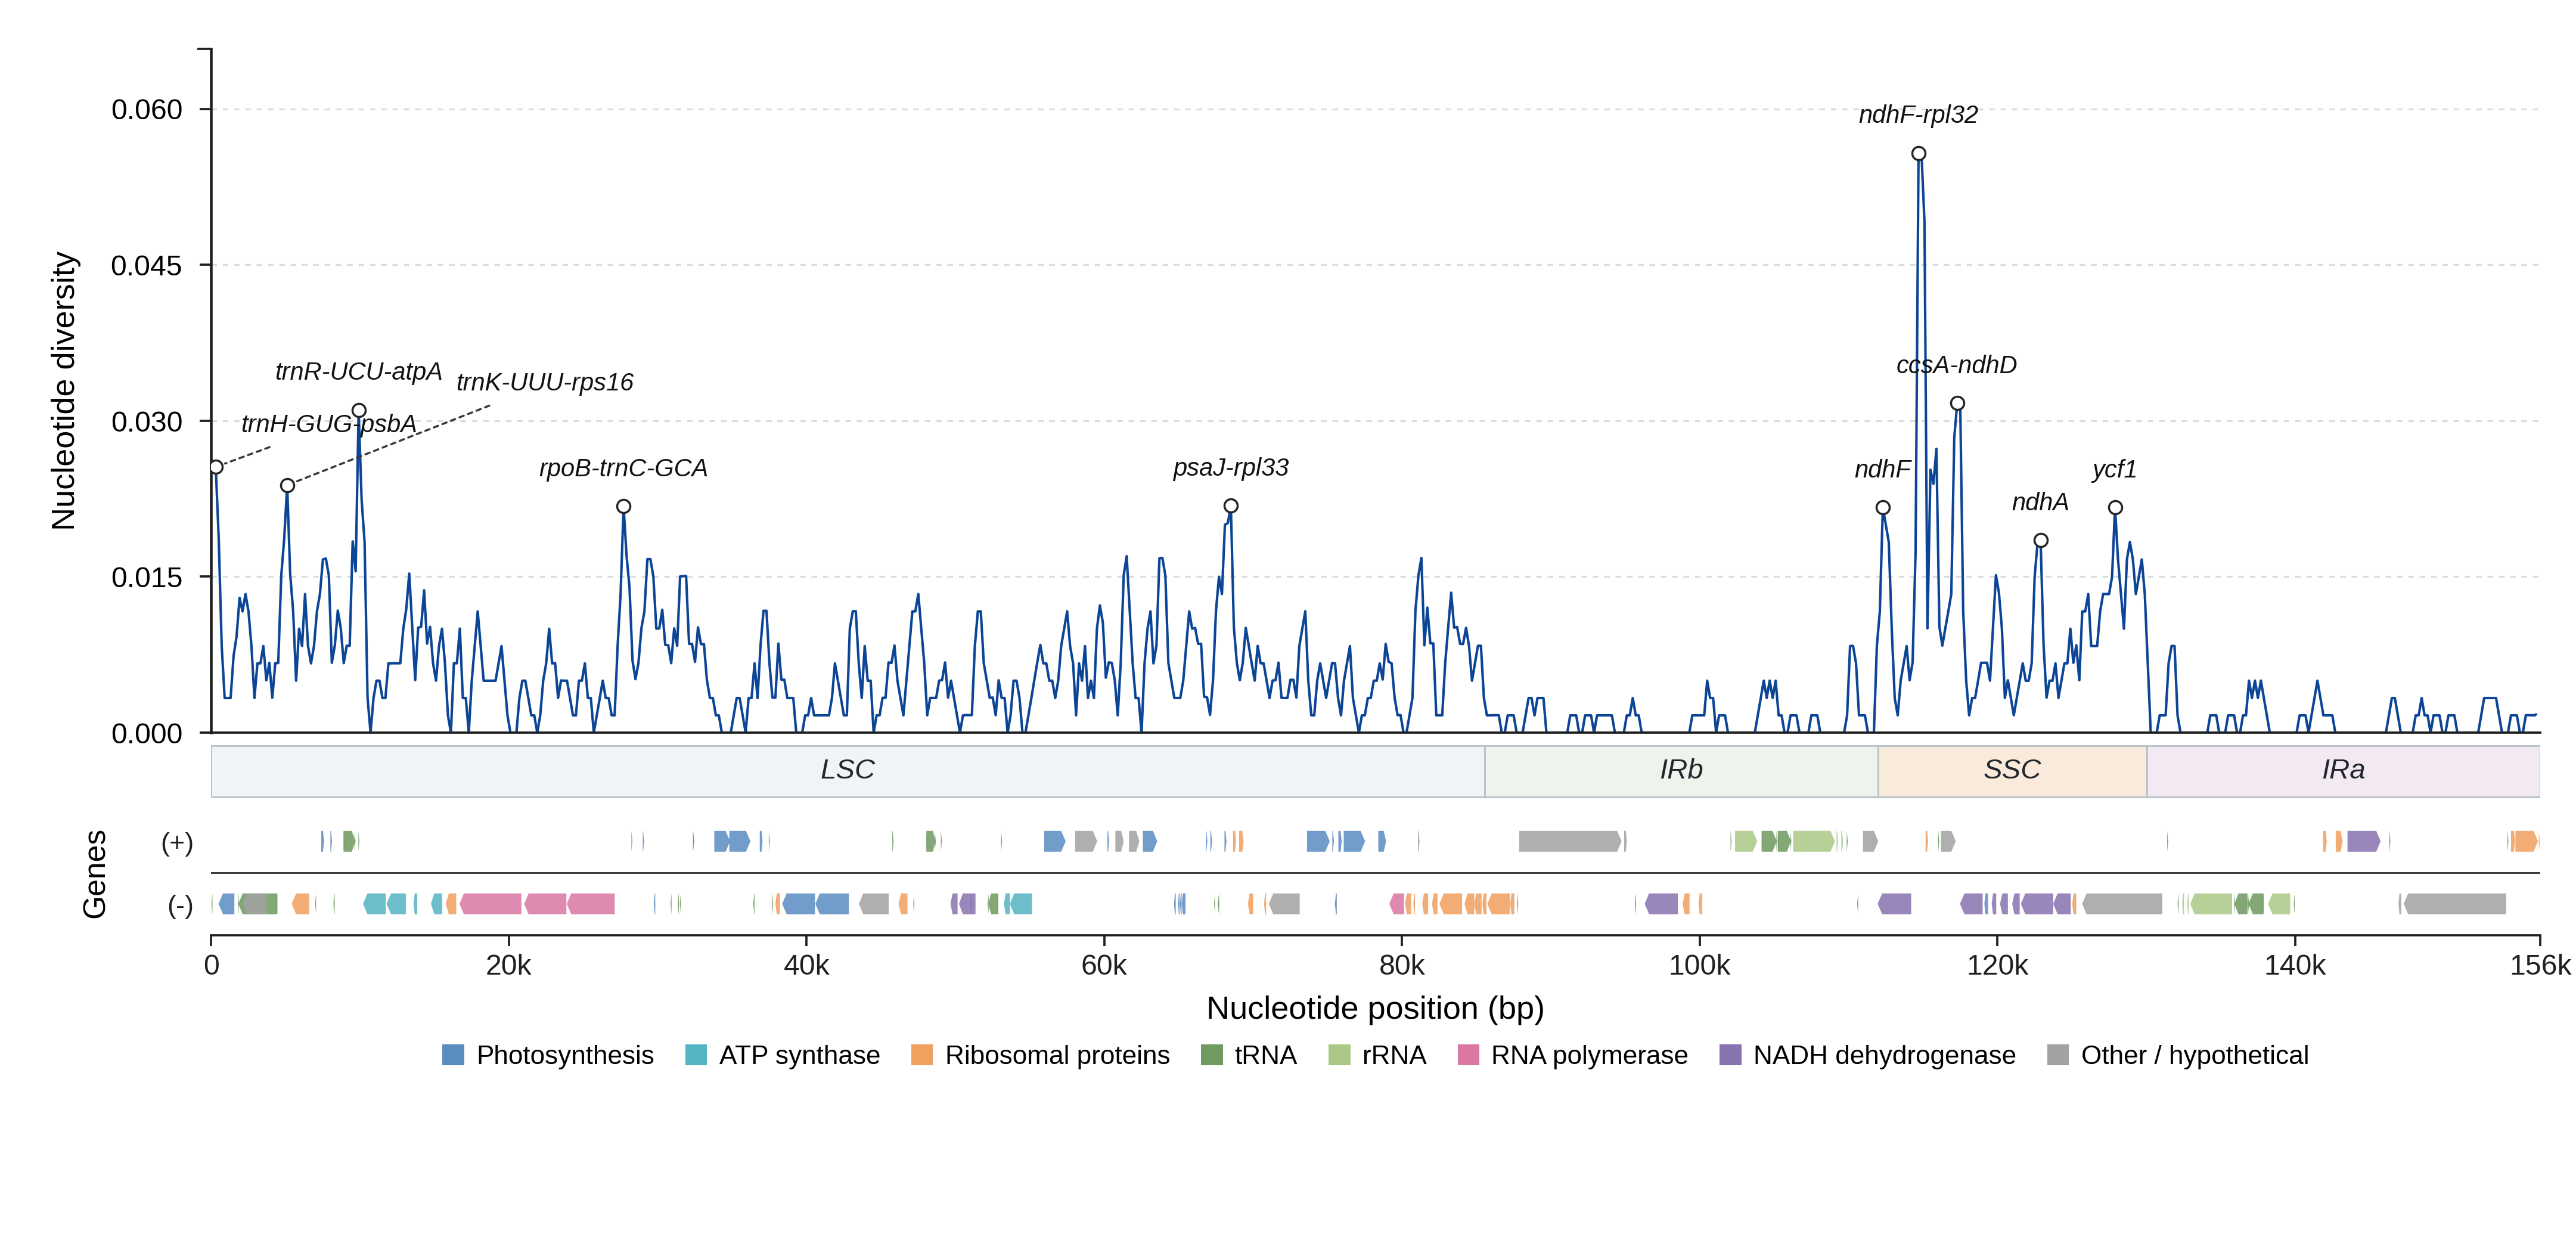Click the IRb region bar
Image resolution: width=2576 pixels, height=1253 pixels.
(x=1681, y=771)
